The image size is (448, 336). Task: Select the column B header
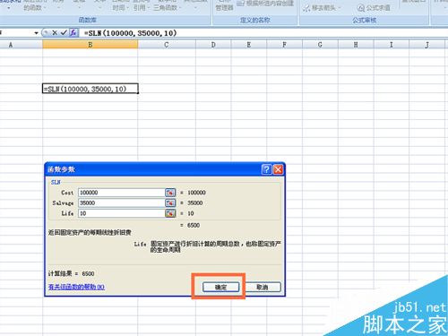coord(90,45)
